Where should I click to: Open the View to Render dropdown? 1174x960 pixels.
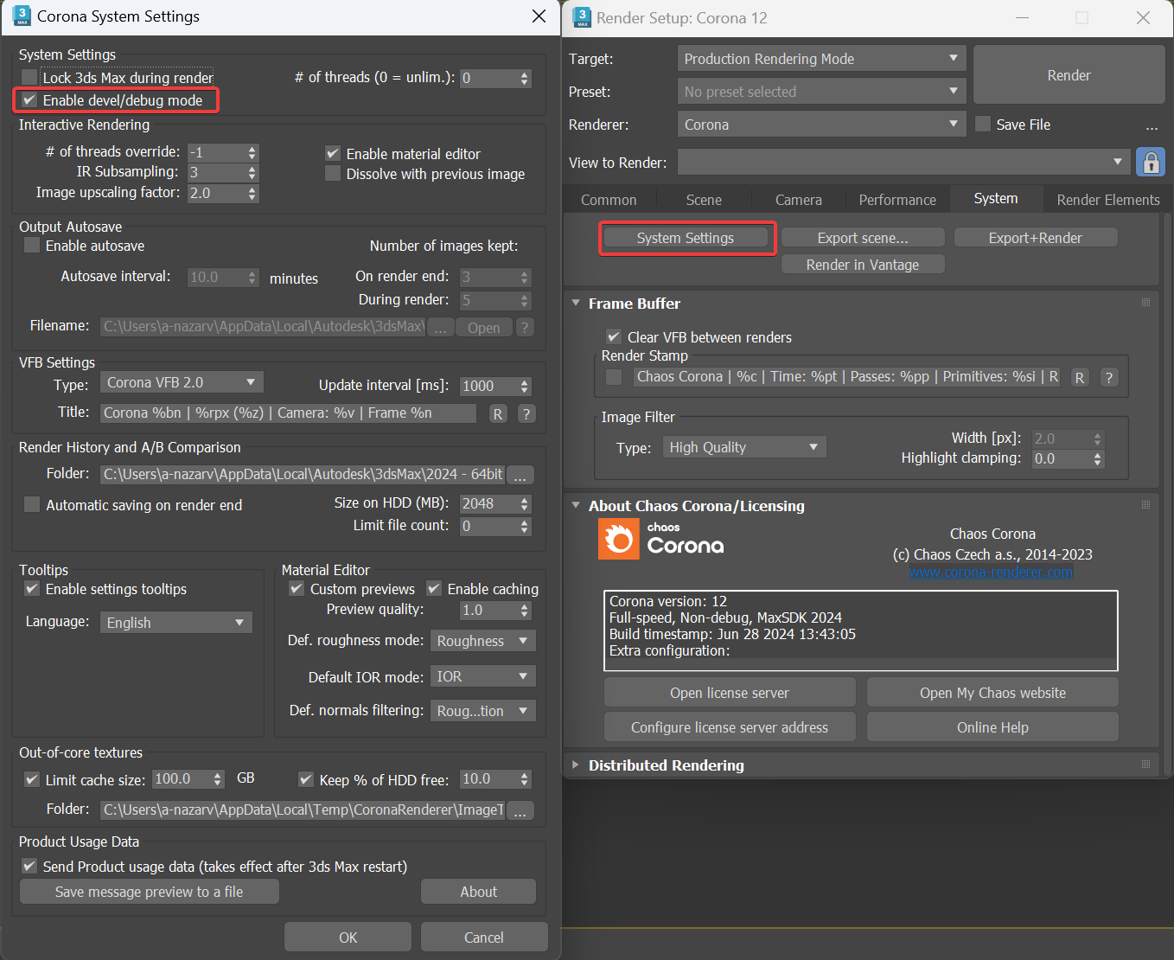coord(904,162)
